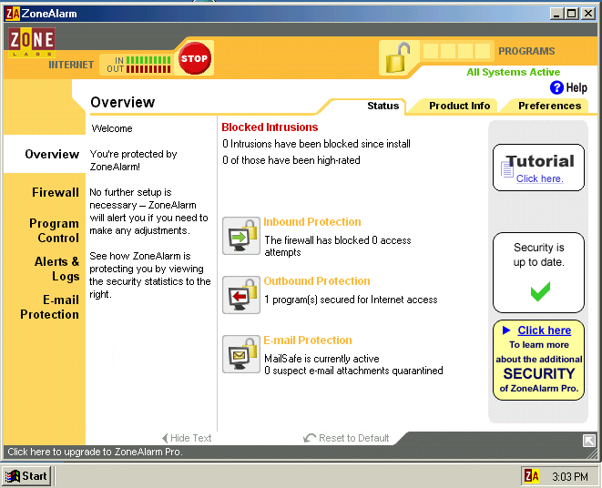
Task: Click the PROGRAMS label
Action: [x=526, y=51]
